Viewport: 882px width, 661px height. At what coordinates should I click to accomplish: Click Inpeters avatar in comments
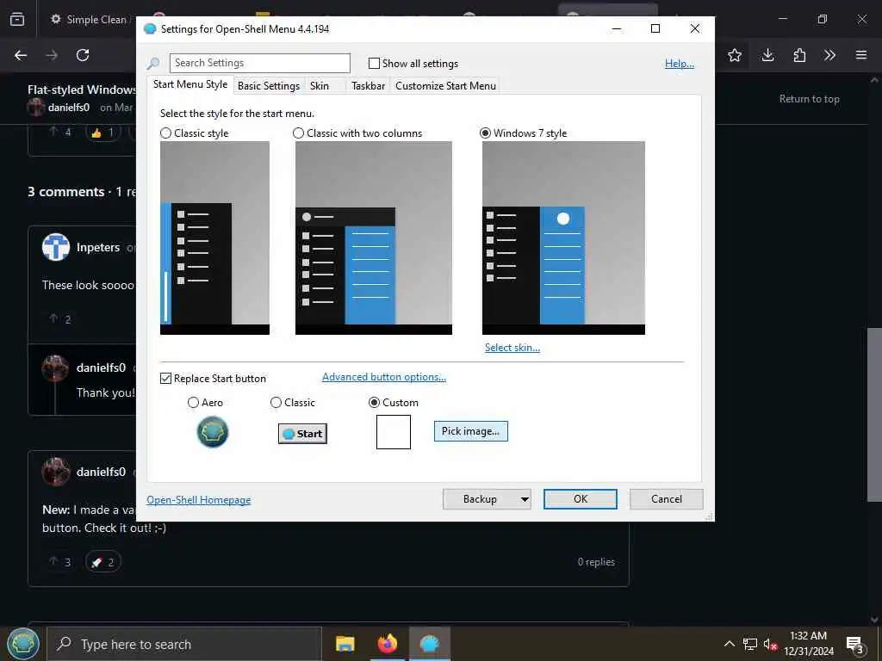coord(56,247)
